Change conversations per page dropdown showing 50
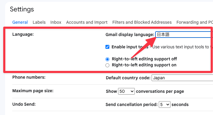 126,91
